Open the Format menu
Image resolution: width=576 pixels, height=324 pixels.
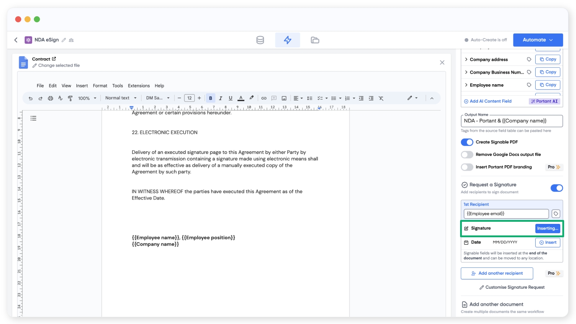pyautogui.click(x=100, y=86)
